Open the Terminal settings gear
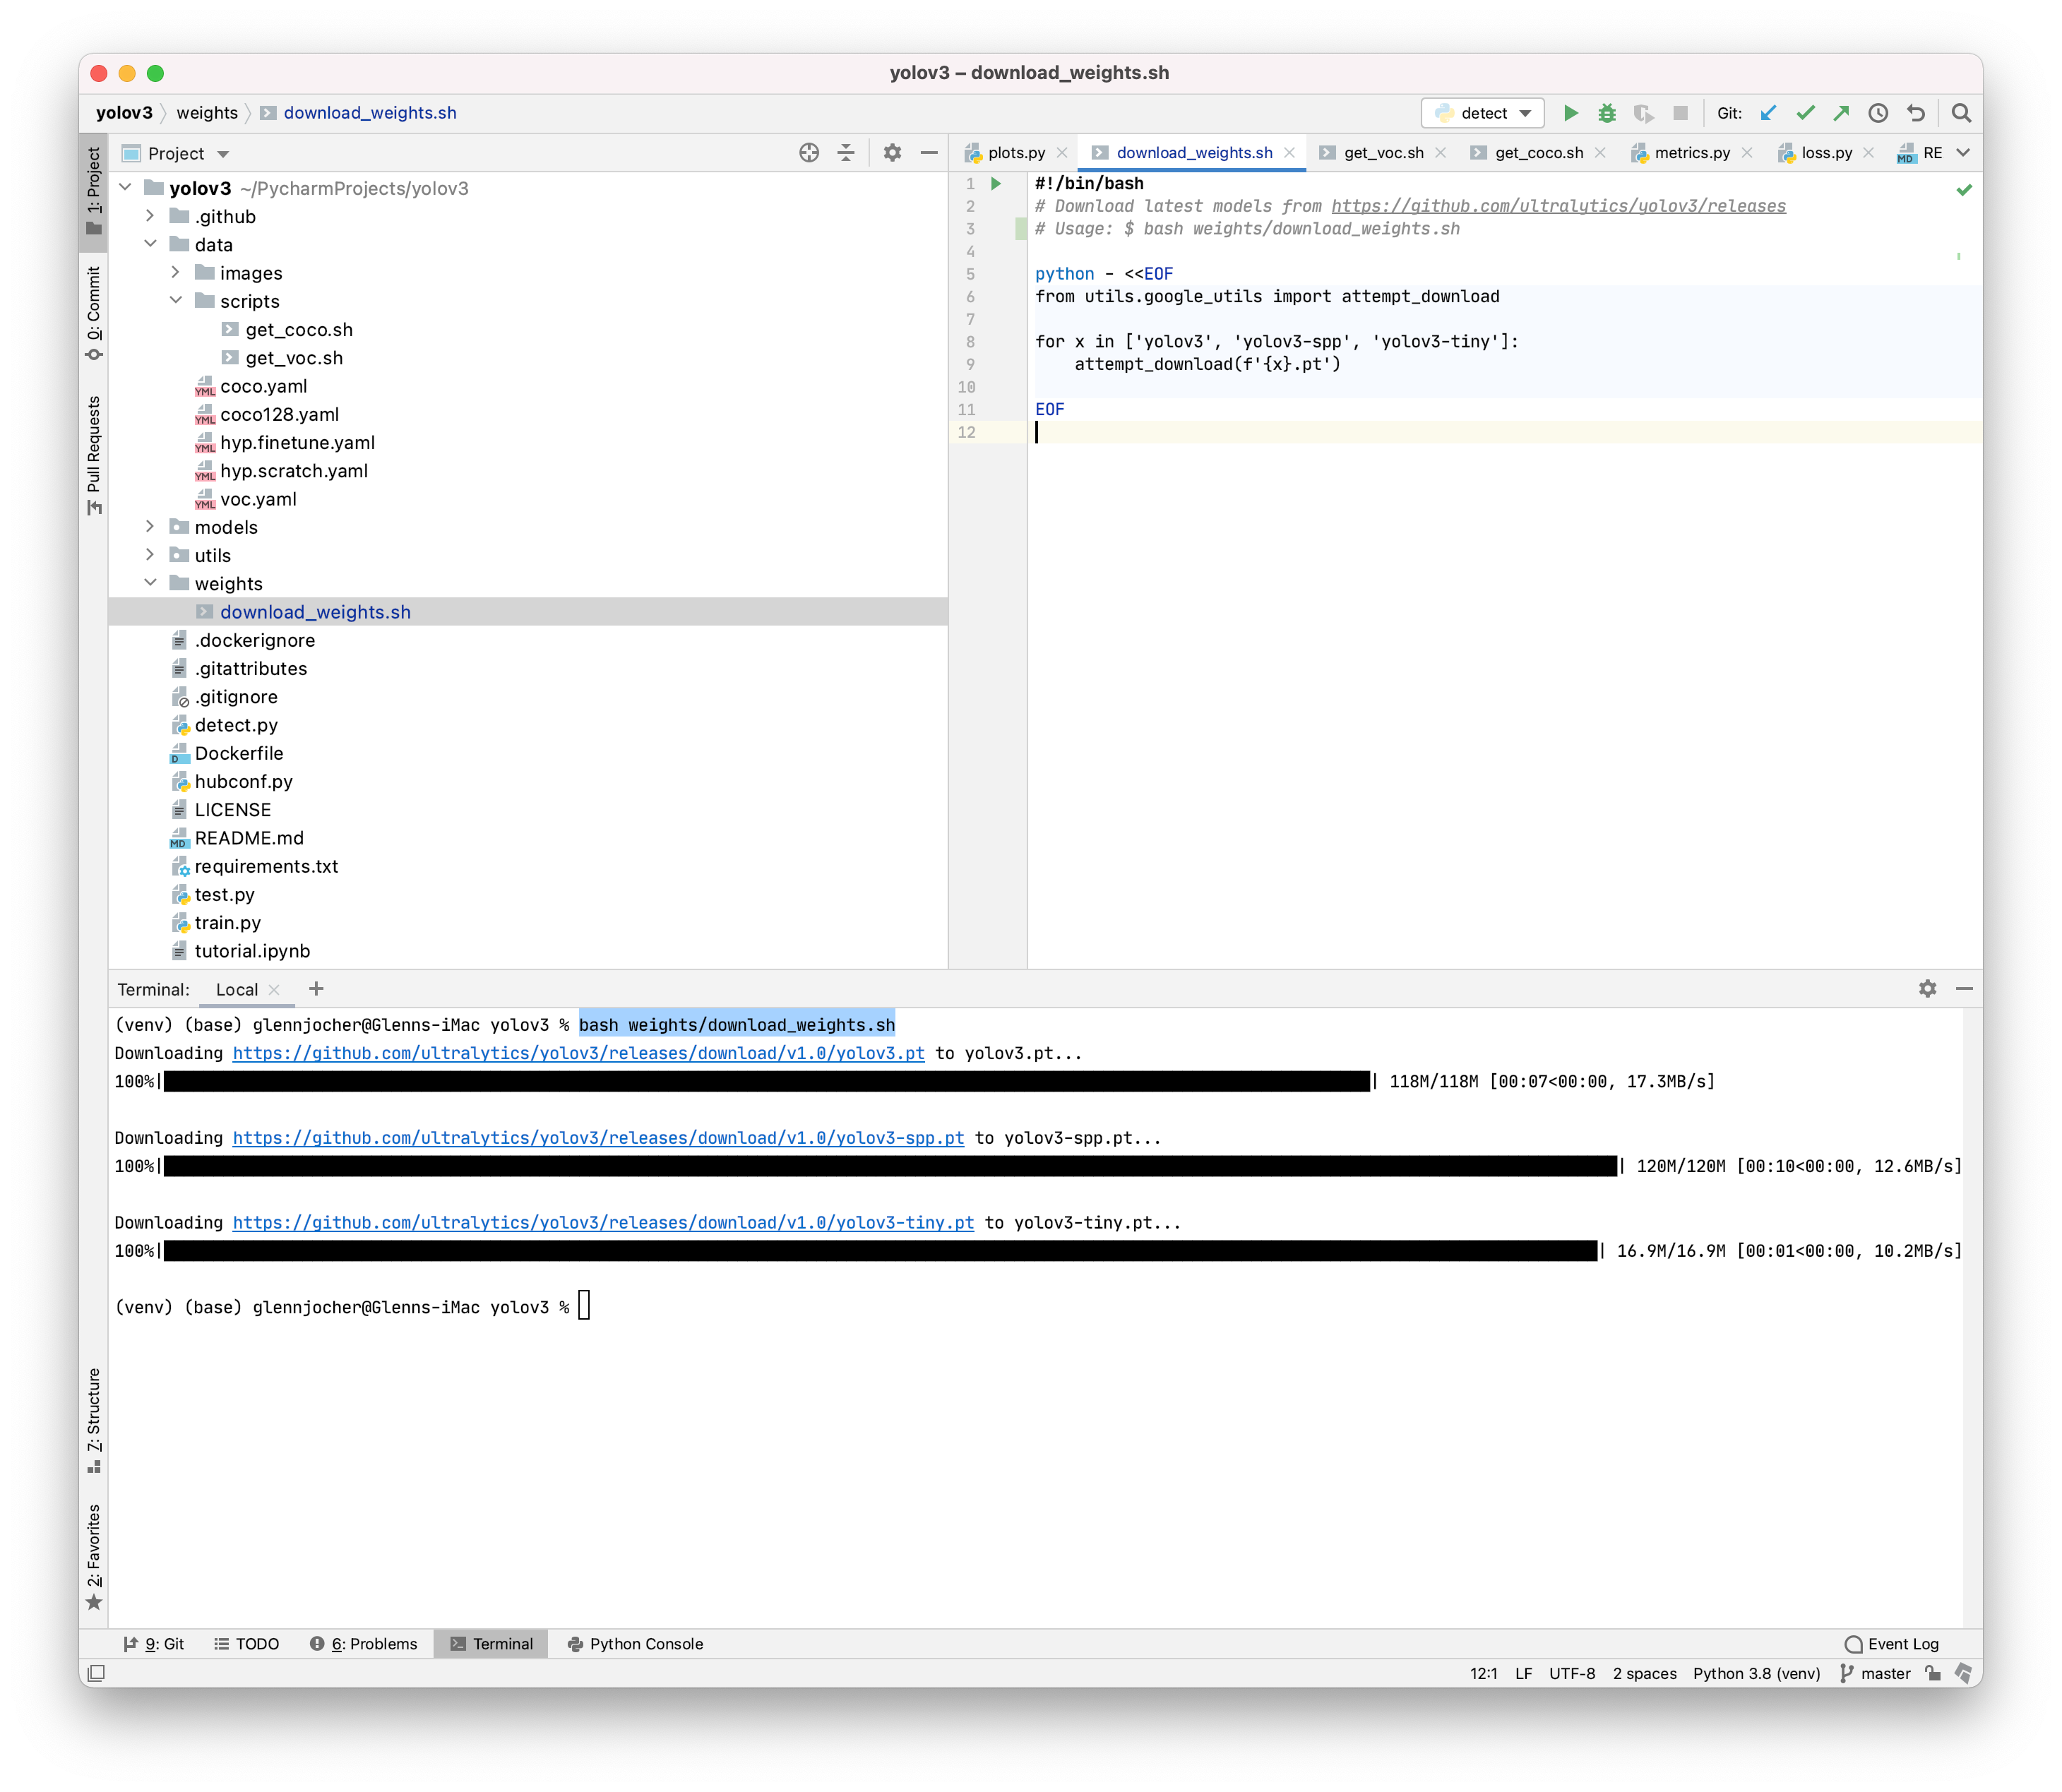 pyautogui.click(x=1927, y=989)
